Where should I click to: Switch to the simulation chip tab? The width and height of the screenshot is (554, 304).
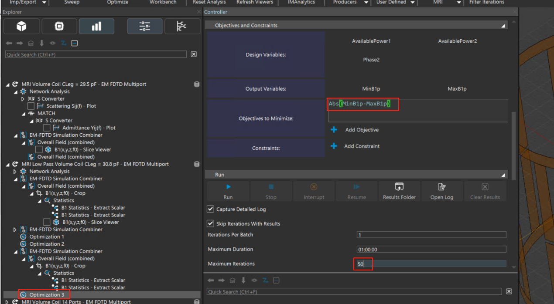[59, 27]
